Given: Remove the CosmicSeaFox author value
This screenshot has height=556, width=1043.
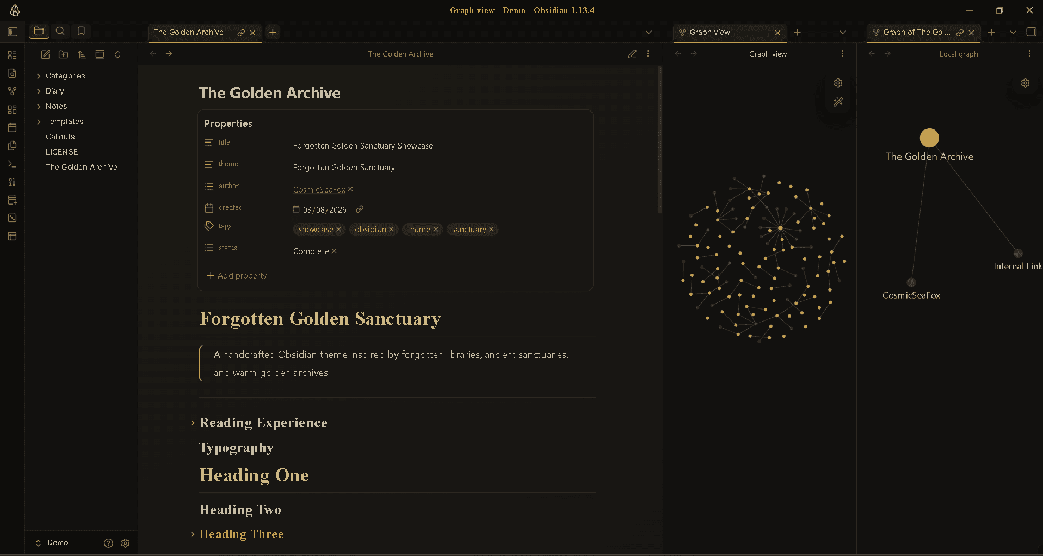Looking at the screenshot, I should click(350, 189).
